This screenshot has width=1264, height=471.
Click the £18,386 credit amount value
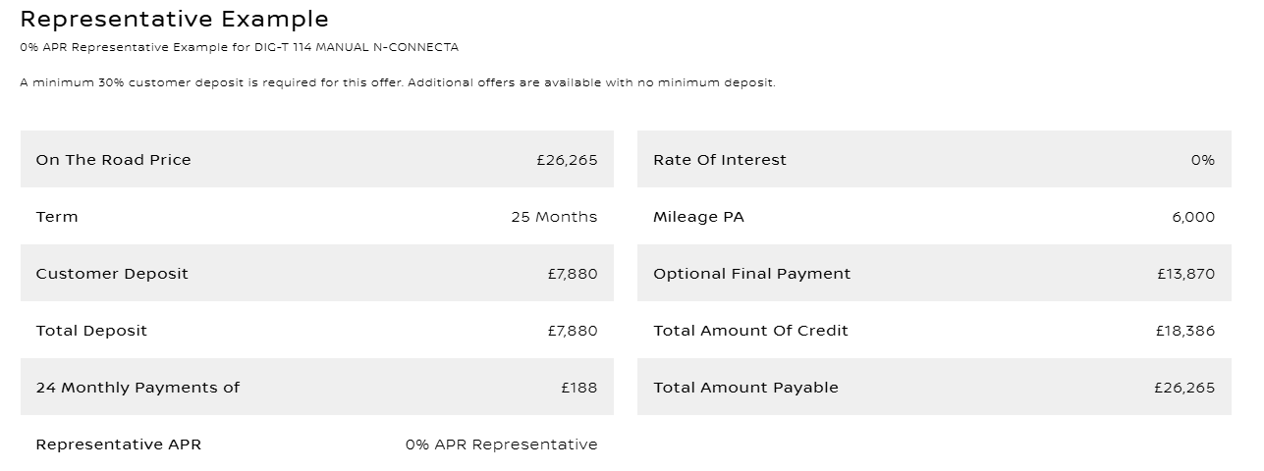(1185, 331)
